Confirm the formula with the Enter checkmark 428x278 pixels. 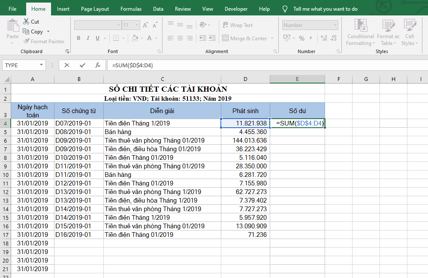pos(82,65)
